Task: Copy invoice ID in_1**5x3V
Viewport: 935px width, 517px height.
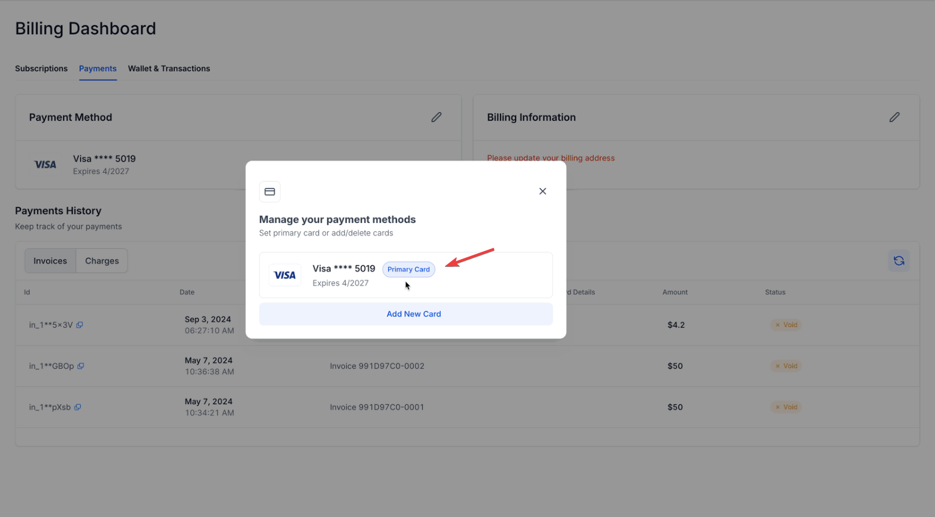Action: (80, 325)
